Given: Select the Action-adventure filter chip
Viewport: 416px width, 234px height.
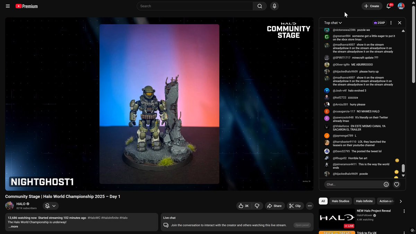Looking at the screenshot, I should pyautogui.click(x=386, y=201).
